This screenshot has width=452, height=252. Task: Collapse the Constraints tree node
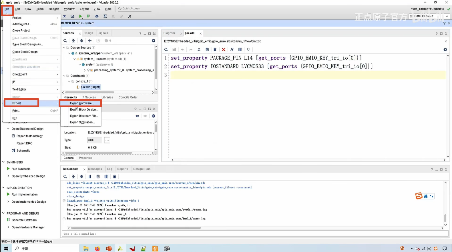point(64,76)
